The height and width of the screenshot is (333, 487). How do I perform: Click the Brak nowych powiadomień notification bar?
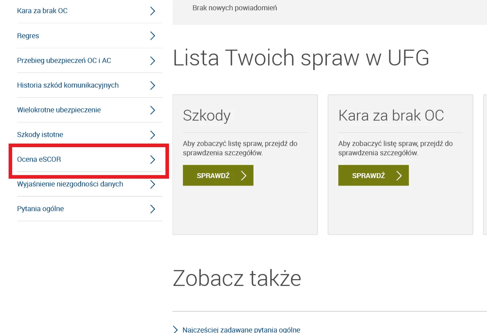click(x=235, y=8)
